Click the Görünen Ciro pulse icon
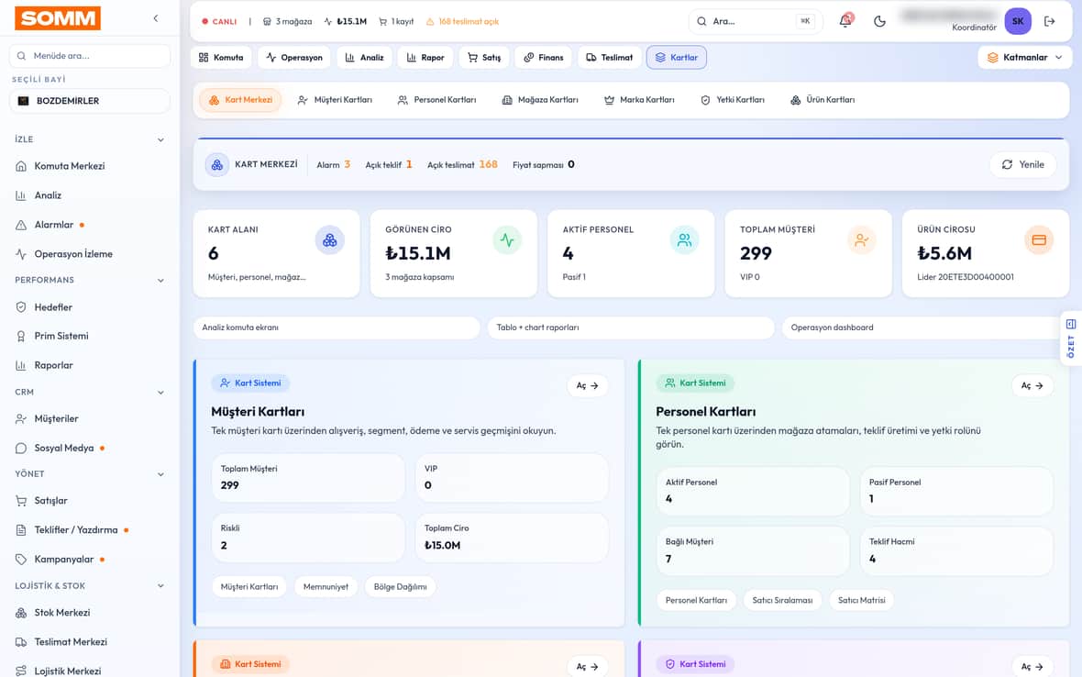Viewport: 1082px width, 677px height. [x=507, y=240]
